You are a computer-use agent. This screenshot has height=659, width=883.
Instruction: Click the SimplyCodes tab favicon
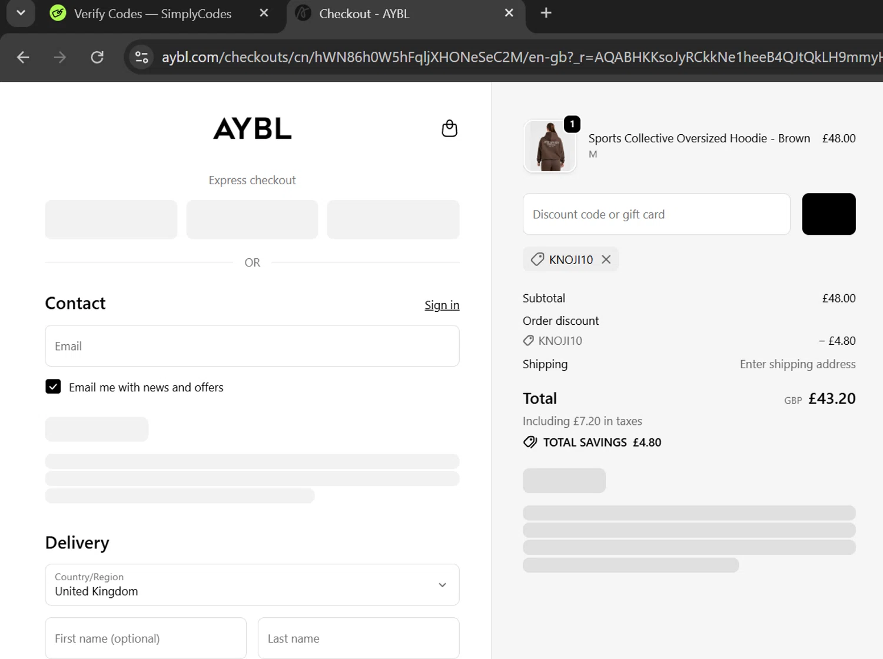click(x=58, y=13)
